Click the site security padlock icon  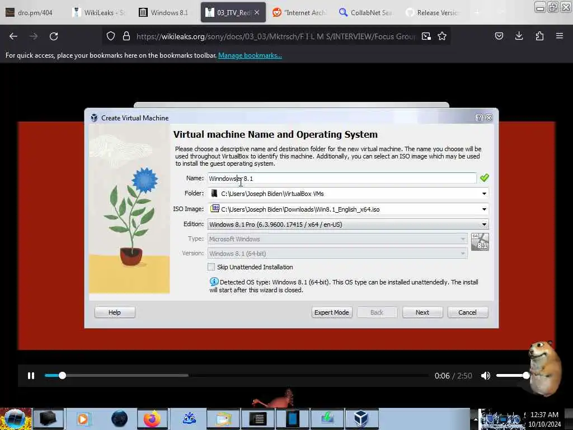(x=126, y=36)
